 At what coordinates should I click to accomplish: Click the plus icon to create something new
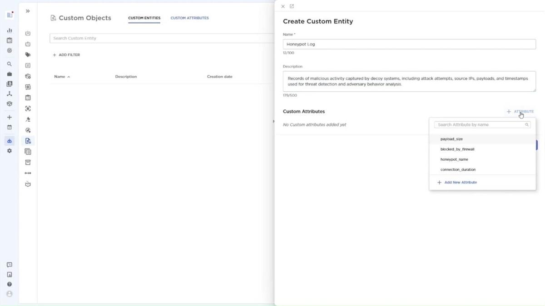(x=9, y=117)
